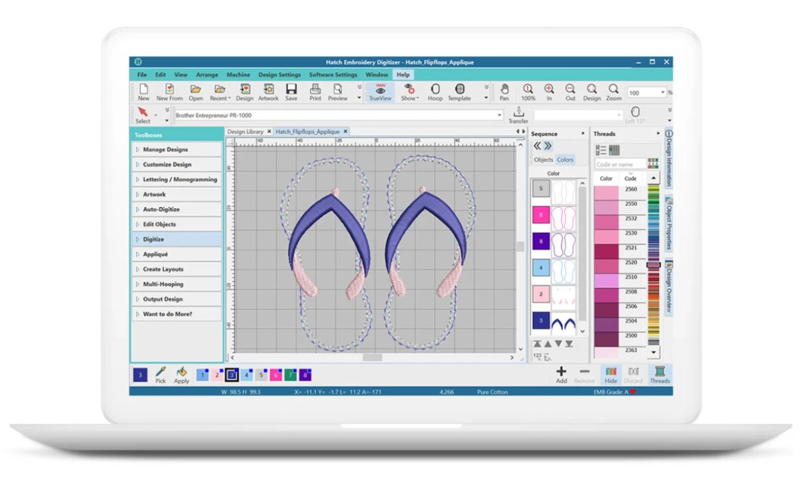Close the Hatch_Flipflops_Applique tab
This screenshot has width=808, height=488.
point(345,131)
